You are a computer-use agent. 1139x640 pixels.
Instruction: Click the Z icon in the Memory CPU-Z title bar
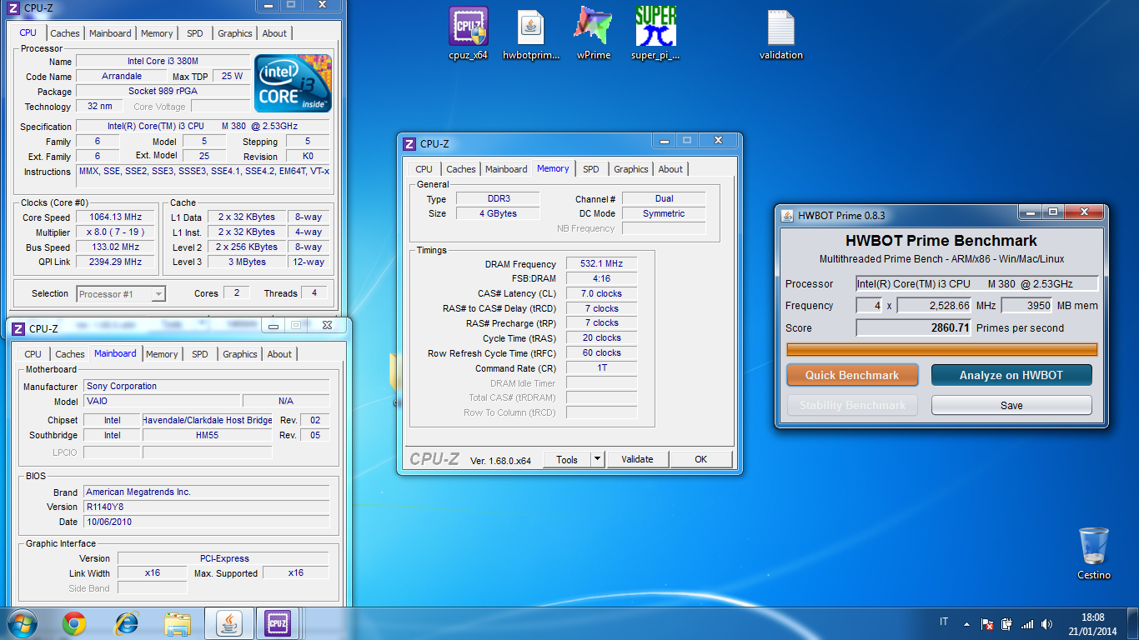coord(409,144)
